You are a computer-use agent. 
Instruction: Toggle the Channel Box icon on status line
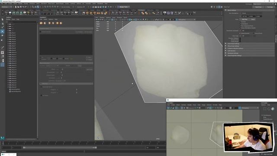(222, 7)
